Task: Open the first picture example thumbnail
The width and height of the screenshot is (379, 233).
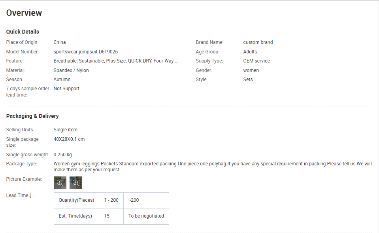Action: pyautogui.click(x=60, y=183)
